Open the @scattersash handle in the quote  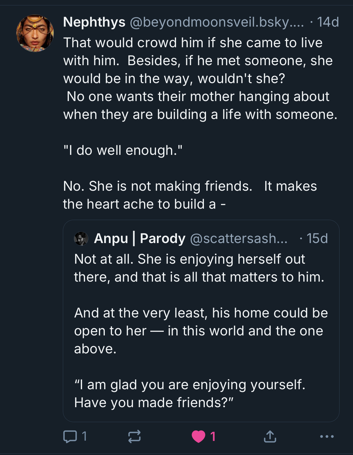coord(239,239)
